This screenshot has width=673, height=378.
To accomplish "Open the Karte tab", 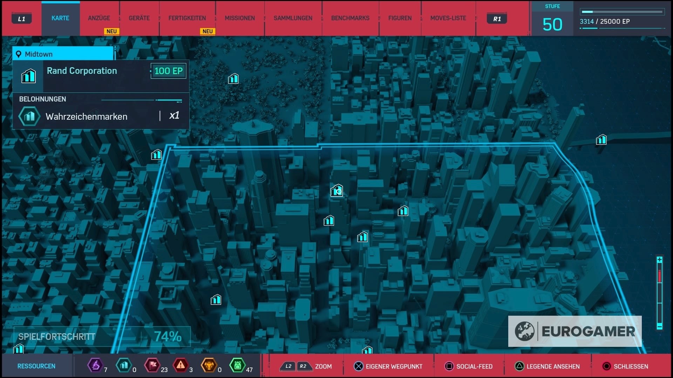I will [x=60, y=18].
